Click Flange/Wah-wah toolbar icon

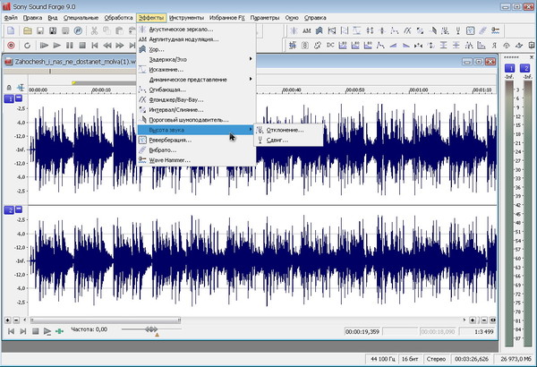pos(407,30)
